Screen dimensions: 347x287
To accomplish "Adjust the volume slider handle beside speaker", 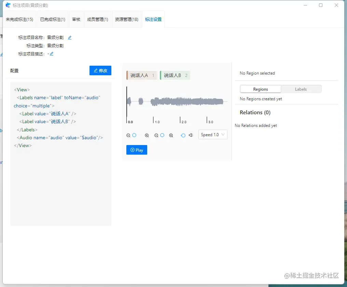I will coord(183,135).
